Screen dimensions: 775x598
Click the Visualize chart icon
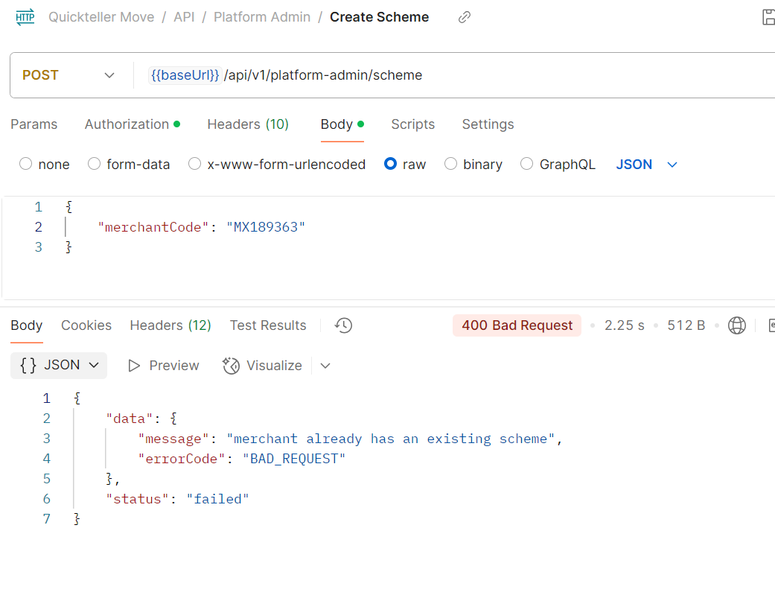tap(232, 366)
